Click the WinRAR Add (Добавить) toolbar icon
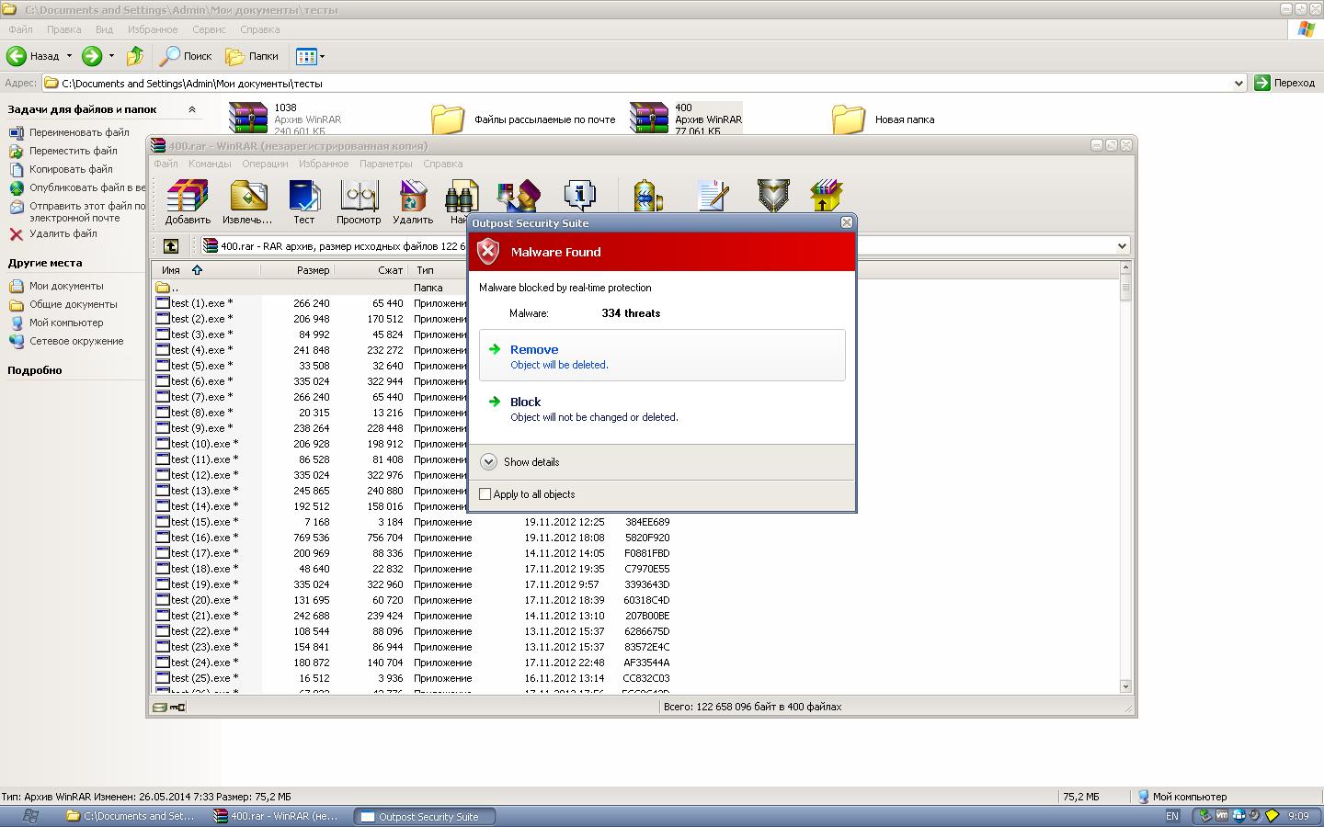The height and width of the screenshot is (827, 1324). pos(188,196)
